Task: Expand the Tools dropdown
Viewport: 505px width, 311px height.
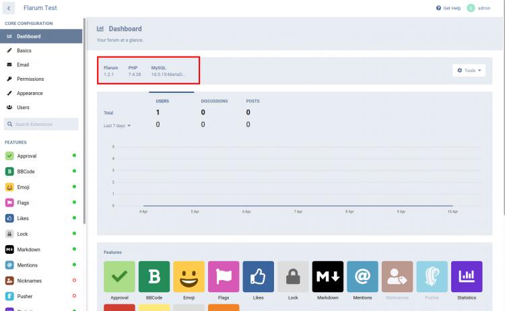Action: (469, 70)
